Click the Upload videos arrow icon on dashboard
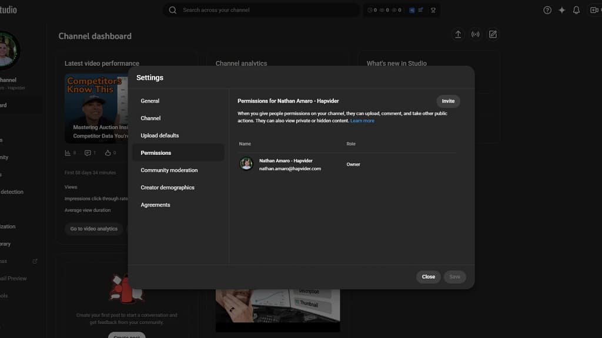602x338 pixels. [458, 35]
